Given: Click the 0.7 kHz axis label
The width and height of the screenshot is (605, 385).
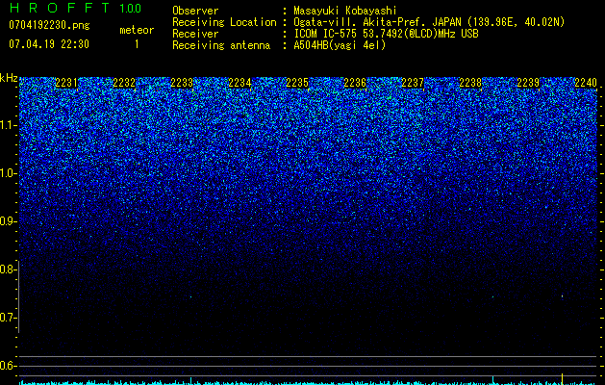Looking at the screenshot, I should click(x=8, y=318).
